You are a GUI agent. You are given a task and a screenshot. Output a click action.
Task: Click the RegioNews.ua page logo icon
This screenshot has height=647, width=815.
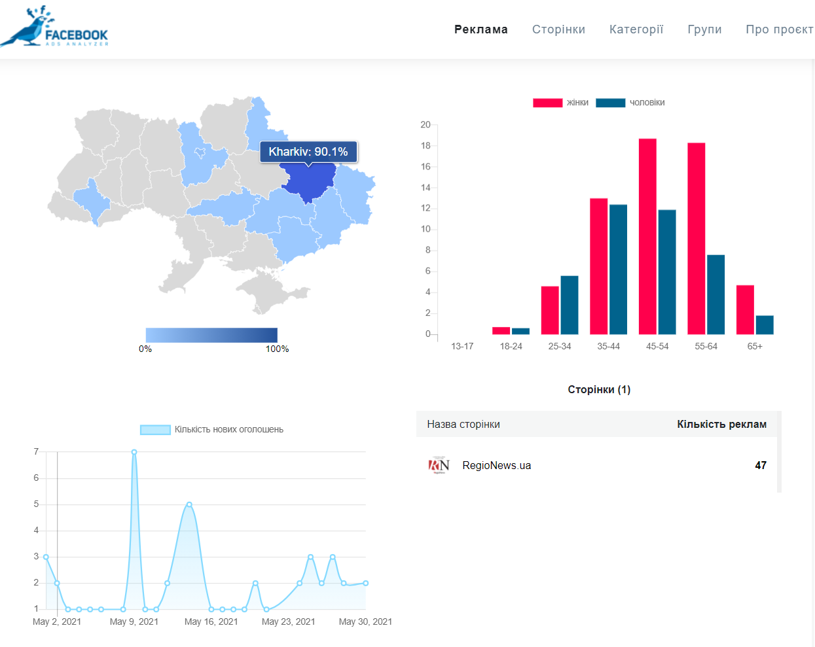pyautogui.click(x=439, y=465)
